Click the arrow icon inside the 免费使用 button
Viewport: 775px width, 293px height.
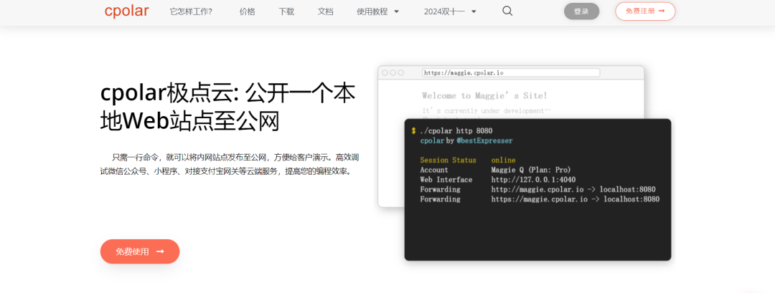coord(160,251)
